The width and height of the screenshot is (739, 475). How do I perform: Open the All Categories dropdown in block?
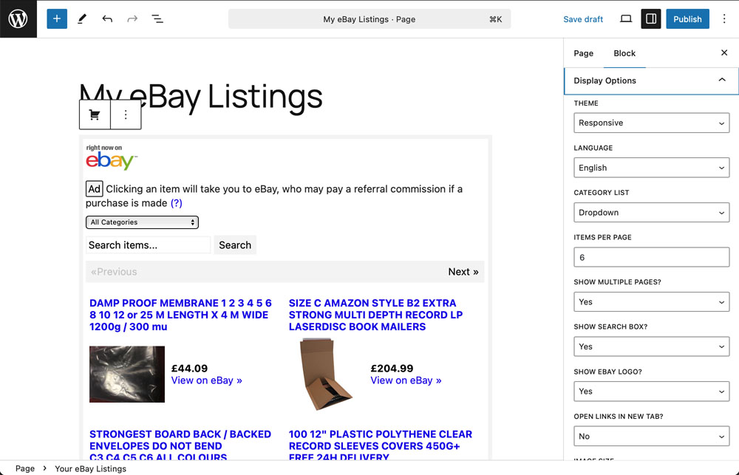142,222
